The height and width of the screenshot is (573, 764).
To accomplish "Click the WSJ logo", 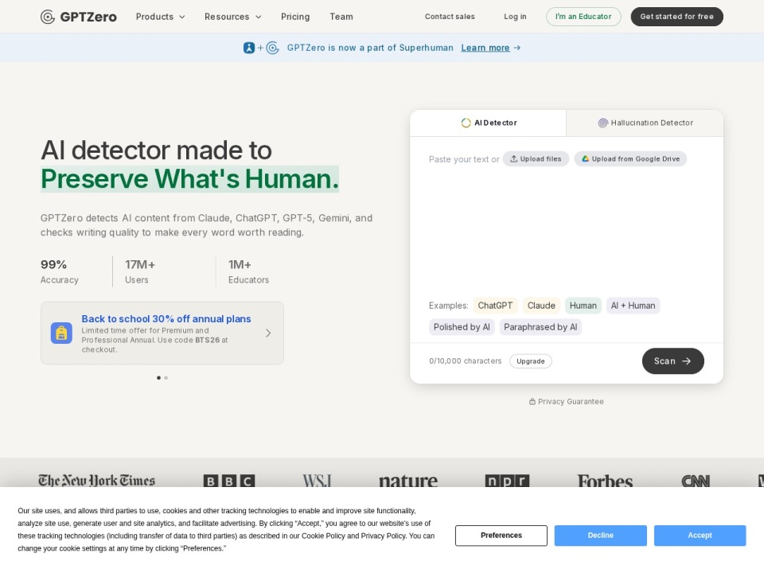I will tap(317, 481).
